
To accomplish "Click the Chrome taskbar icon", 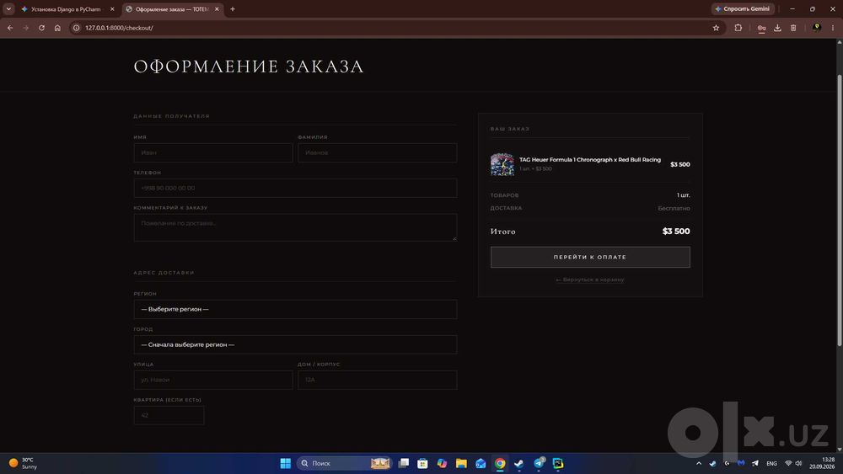I will [x=500, y=463].
